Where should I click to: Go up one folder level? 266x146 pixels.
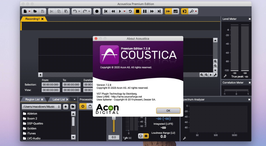click(66, 107)
